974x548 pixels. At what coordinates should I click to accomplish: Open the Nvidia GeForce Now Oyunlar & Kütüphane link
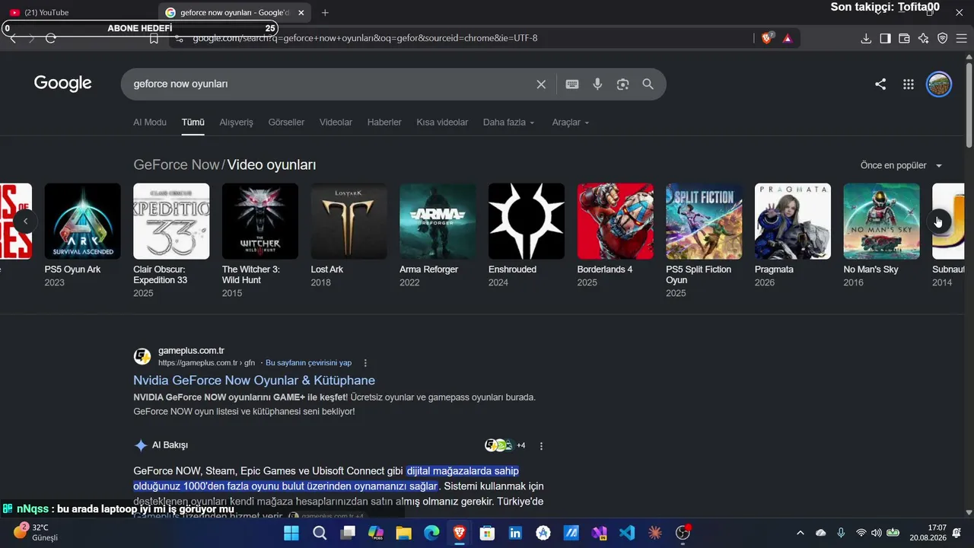point(254,381)
